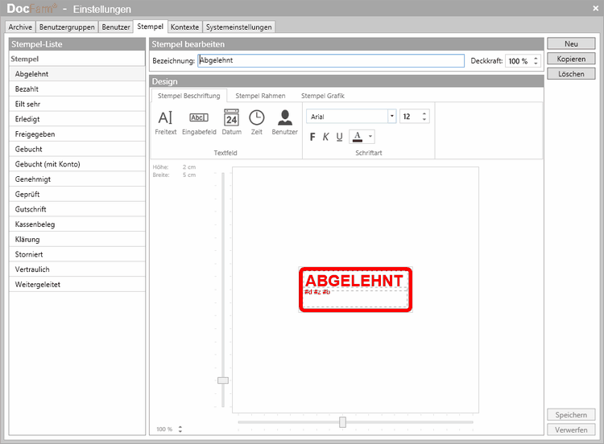604x444 pixels.
Task: Toggle bold font formatting
Action: [312, 137]
